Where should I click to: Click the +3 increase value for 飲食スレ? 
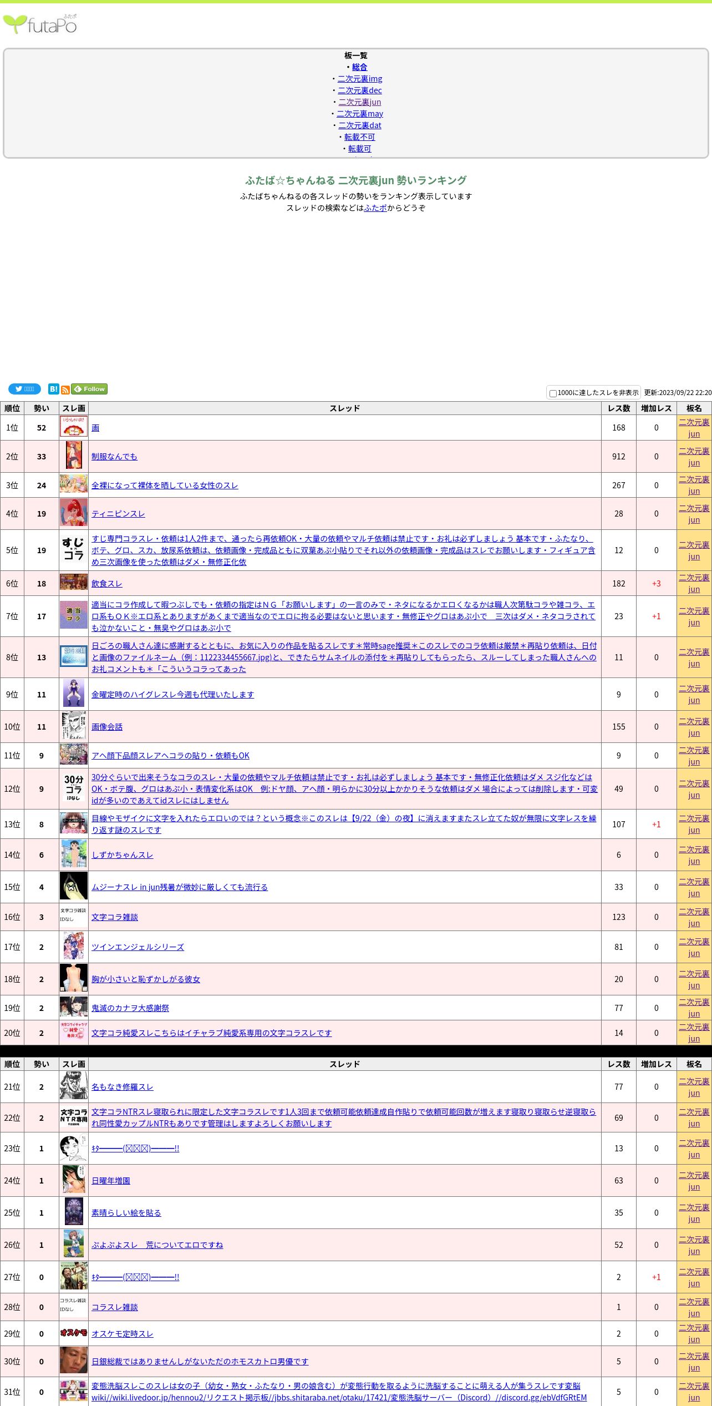657,584
